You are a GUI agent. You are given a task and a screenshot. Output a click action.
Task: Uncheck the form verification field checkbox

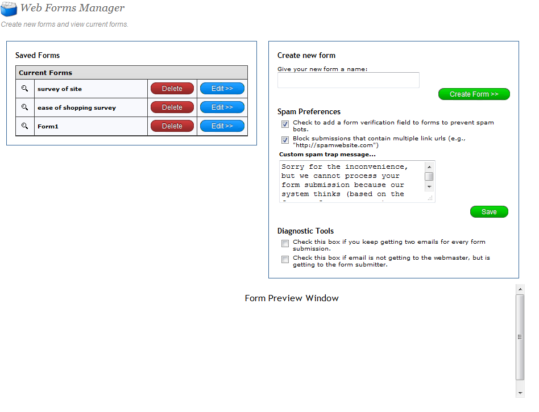285,124
